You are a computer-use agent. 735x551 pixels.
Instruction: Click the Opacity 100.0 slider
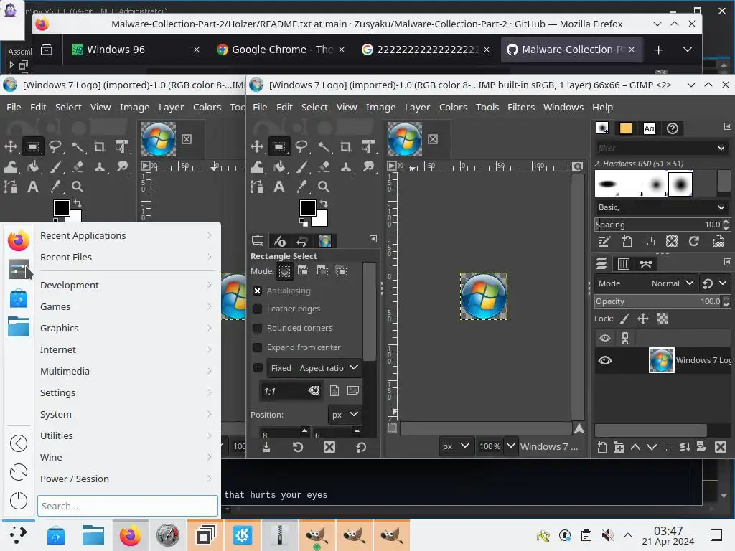[657, 301]
